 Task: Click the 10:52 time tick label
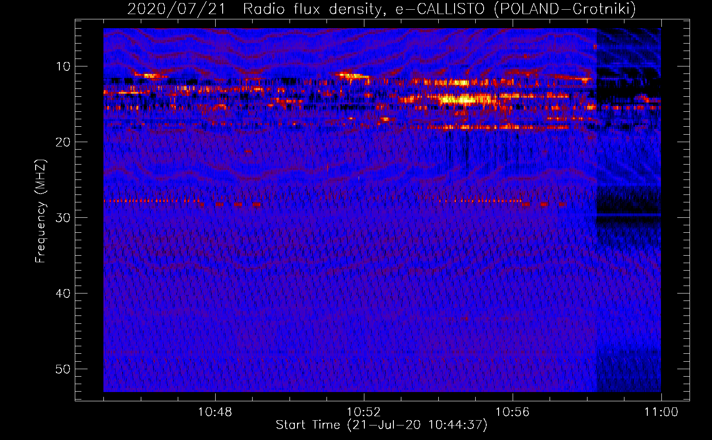tap(363, 412)
